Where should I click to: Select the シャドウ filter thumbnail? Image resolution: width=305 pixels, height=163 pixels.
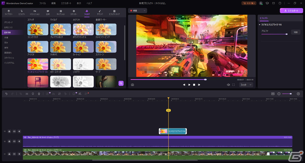tap(83, 64)
